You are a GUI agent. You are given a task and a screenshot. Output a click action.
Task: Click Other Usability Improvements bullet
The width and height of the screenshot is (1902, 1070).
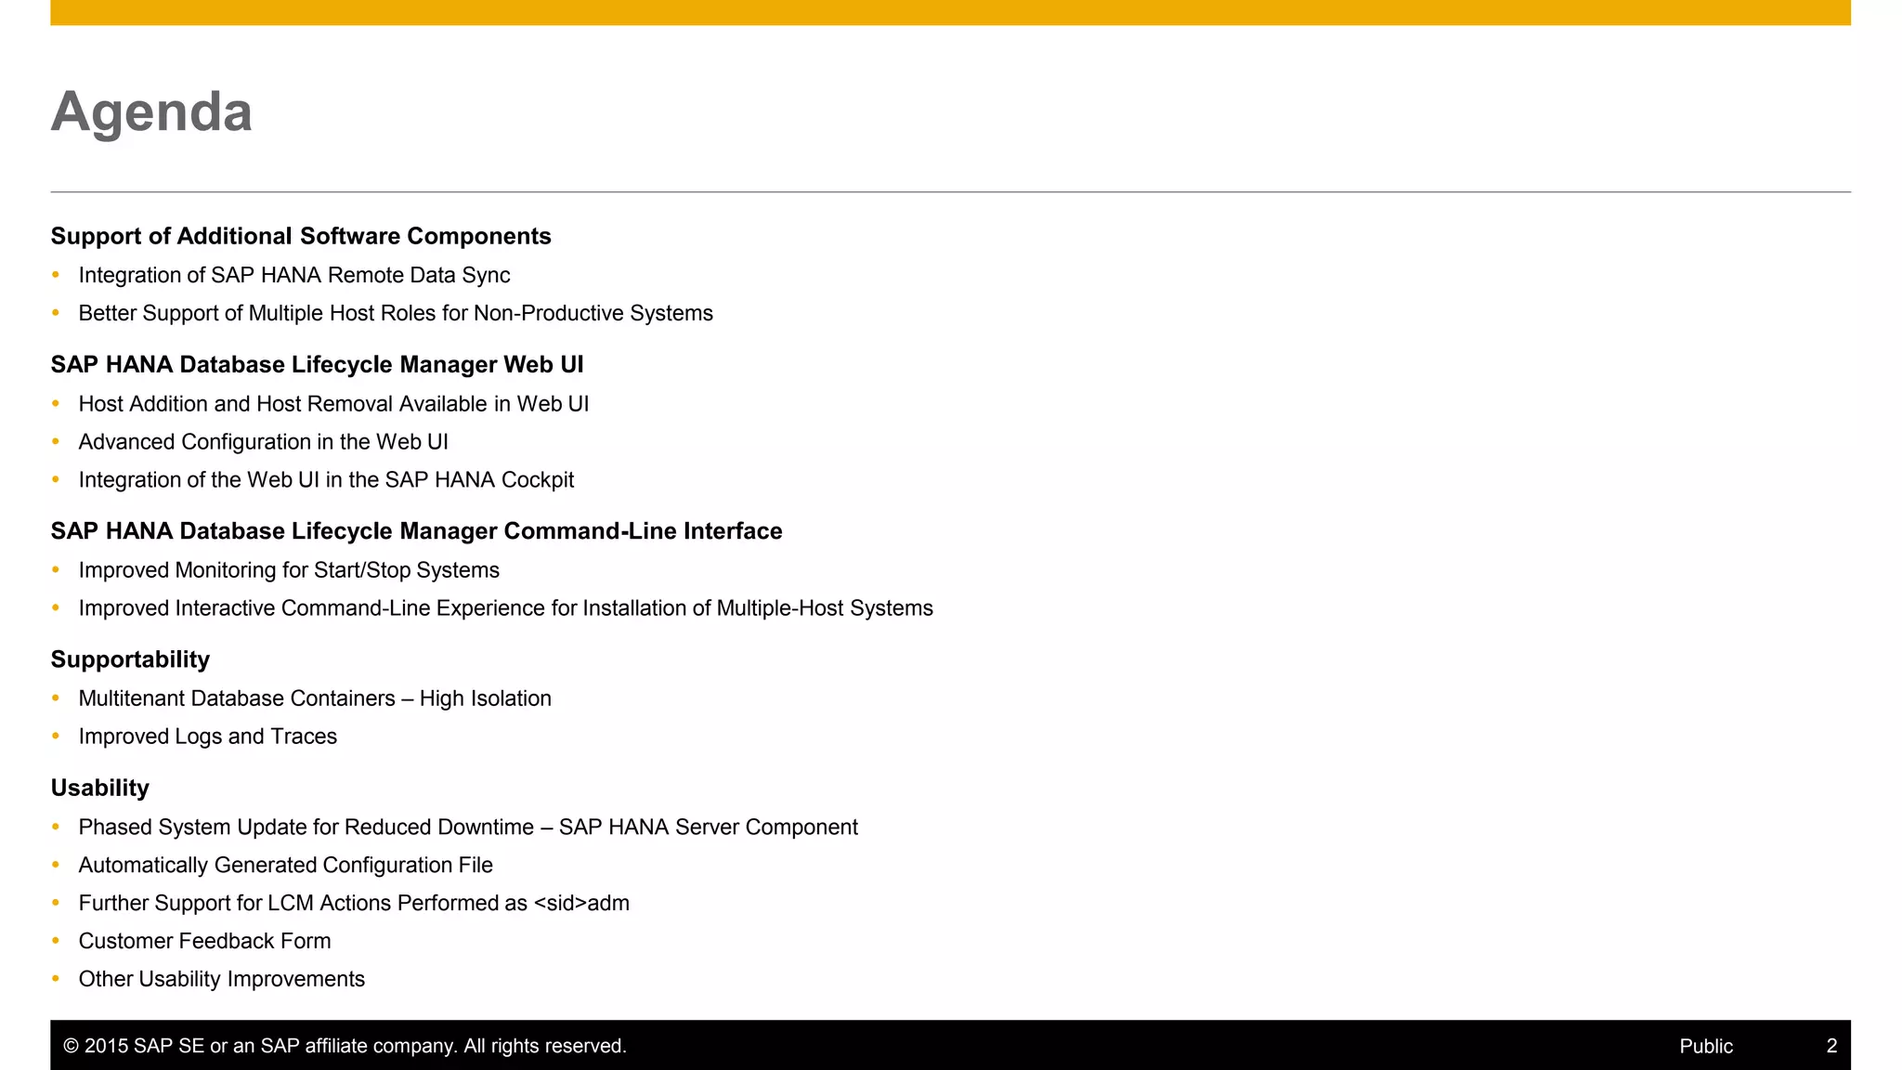[x=222, y=979]
